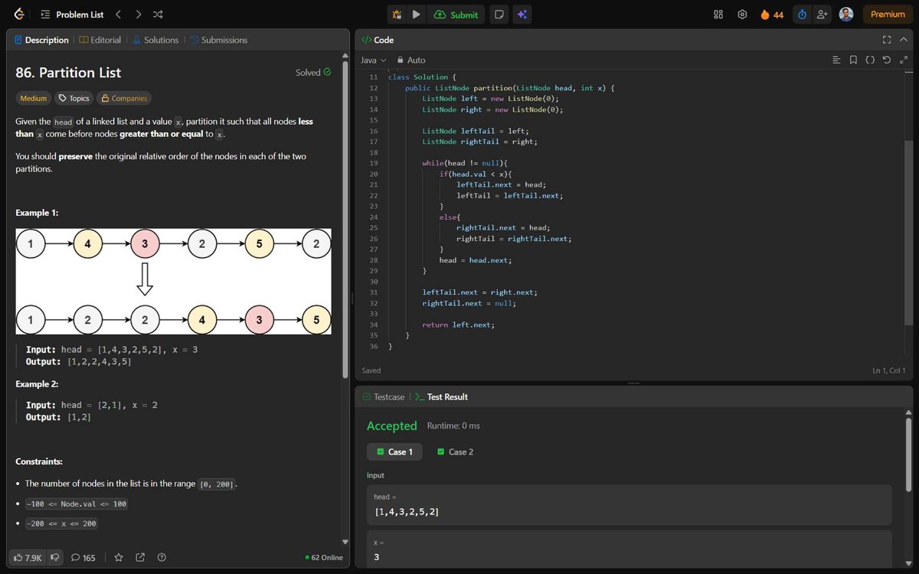The height and width of the screenshot is (574, 919).
Task: Downvote the problem with thumbs down
Action: [x=55, y=558]
